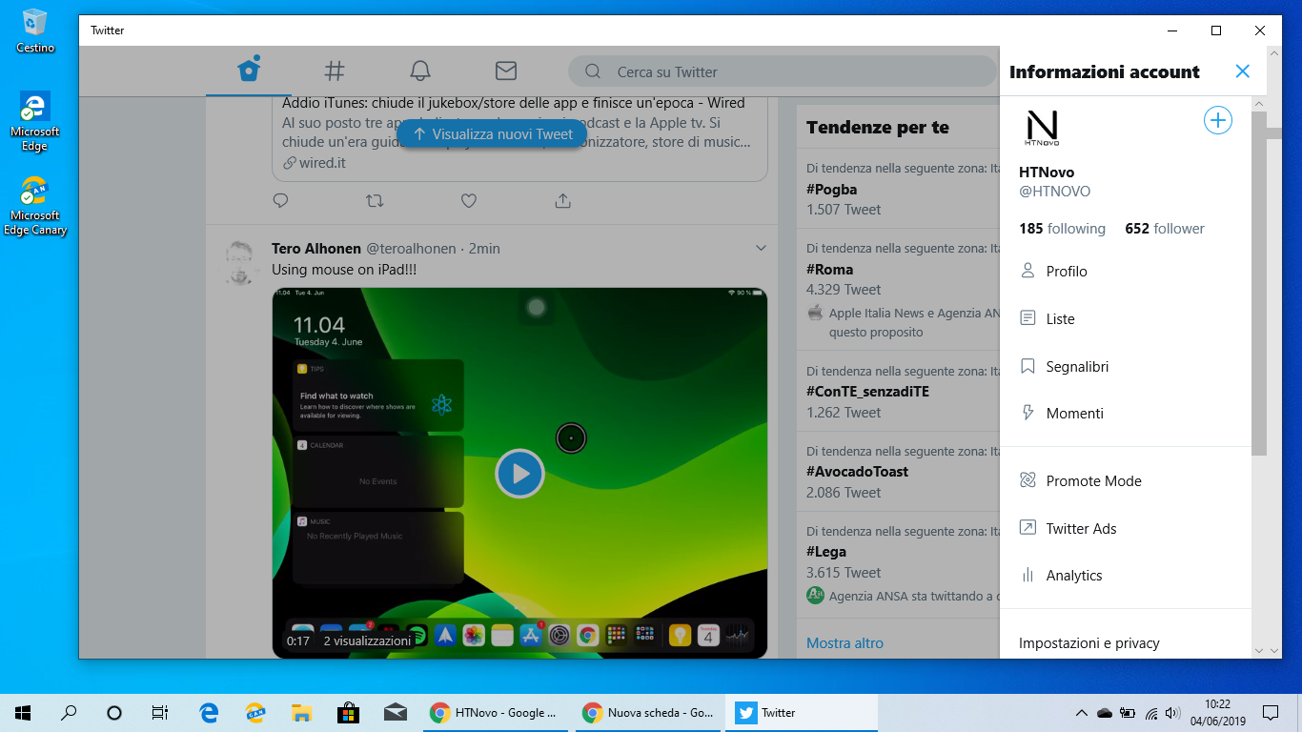Image resolution: width=1302 pixels, height=732 pixels.
Task: Open the Notifications bell tab
Action: [x=419, y=71]
